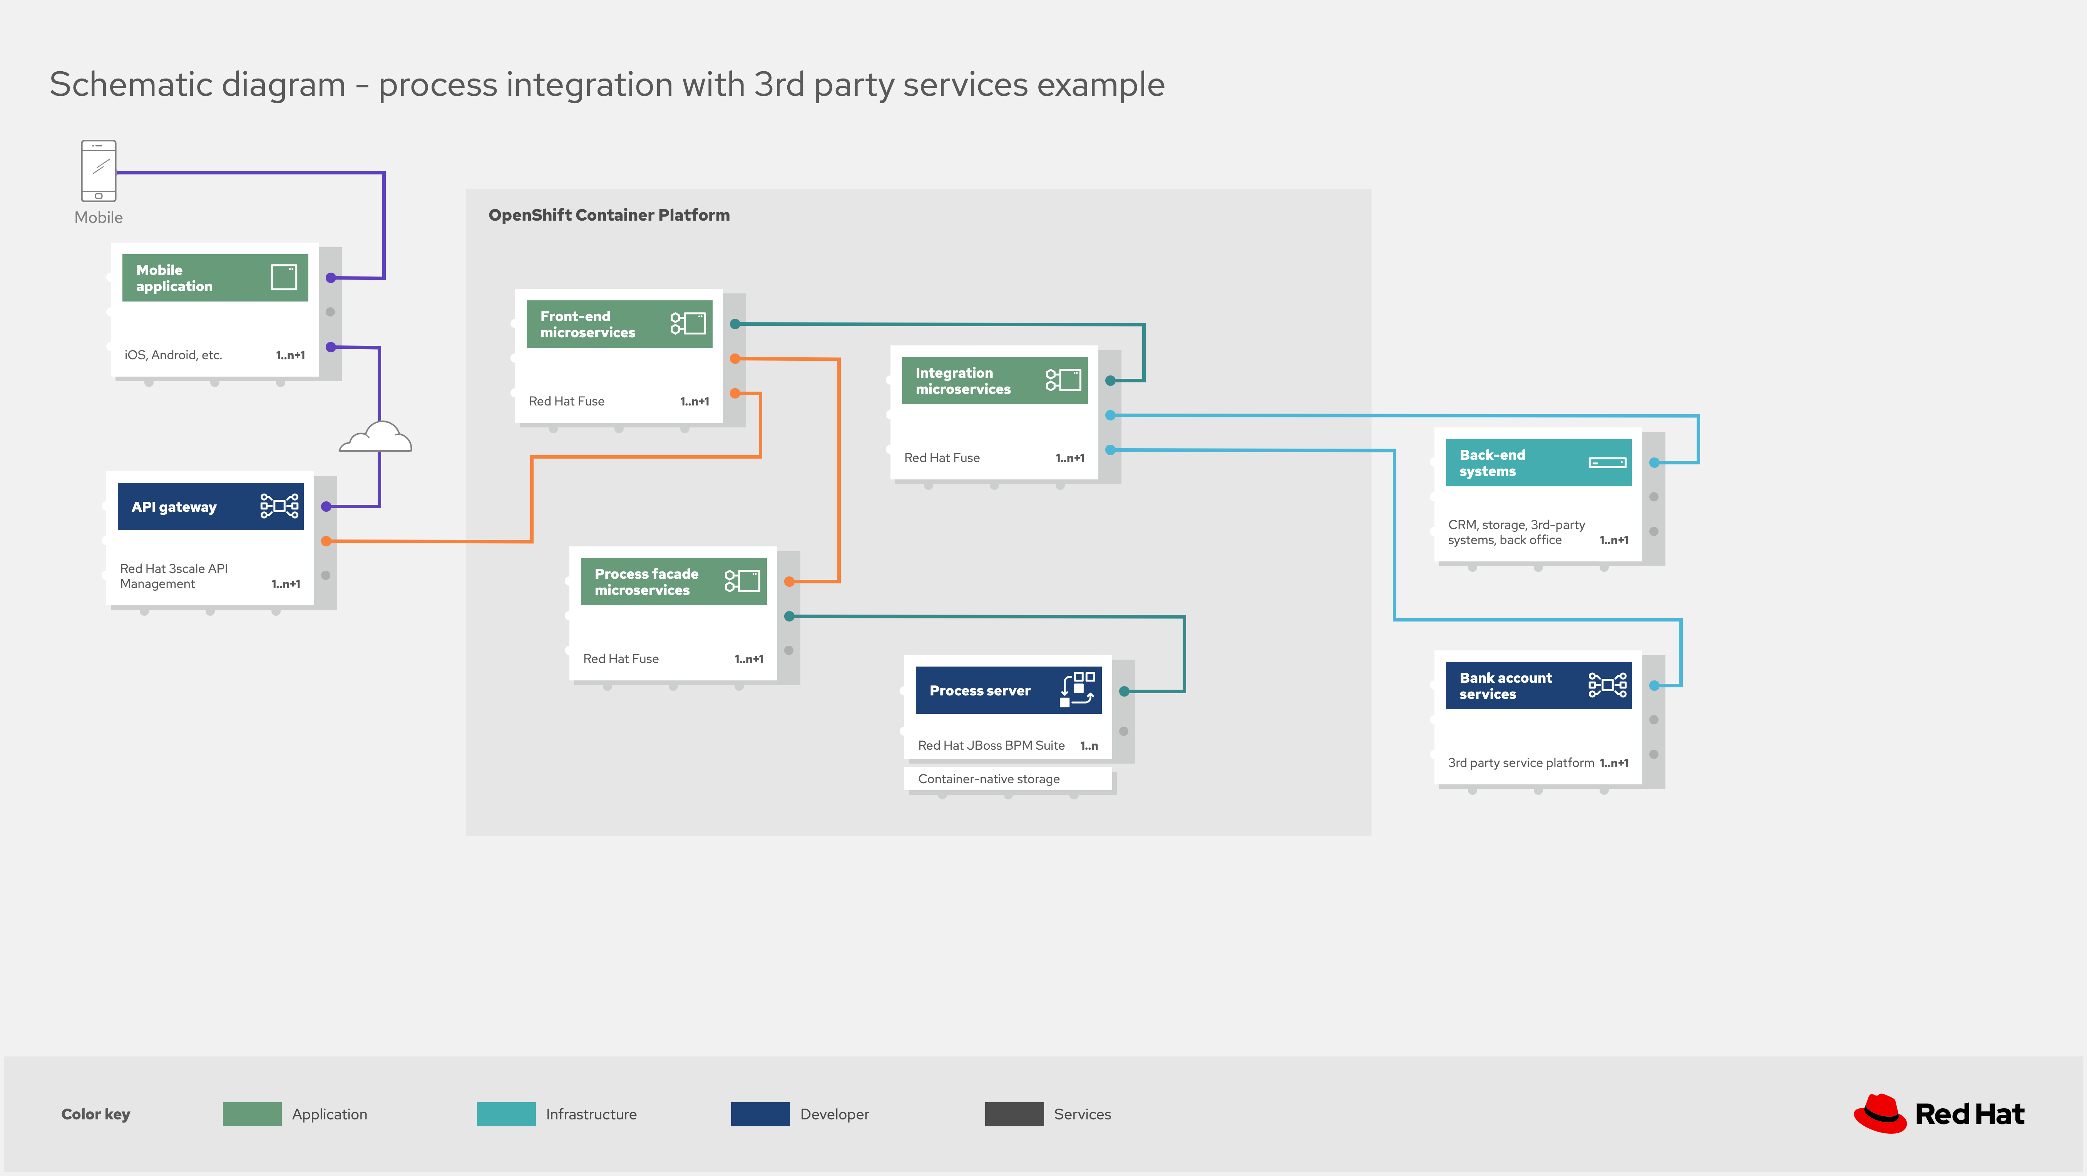The height and width of the screenshot is (1176, 2087).
Task: Click the Back-end systems server icon
Action: (x=1607, y=463)
